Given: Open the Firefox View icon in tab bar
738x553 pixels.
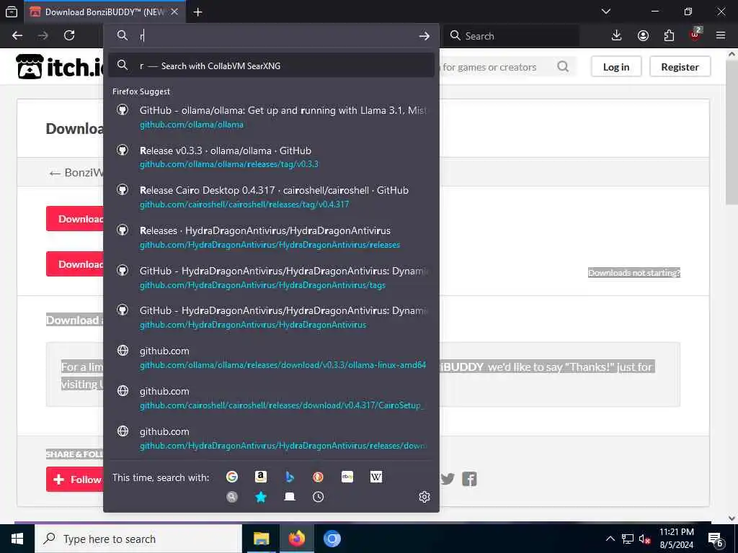Looking at the screenshot, I should (x=12, y=12).
